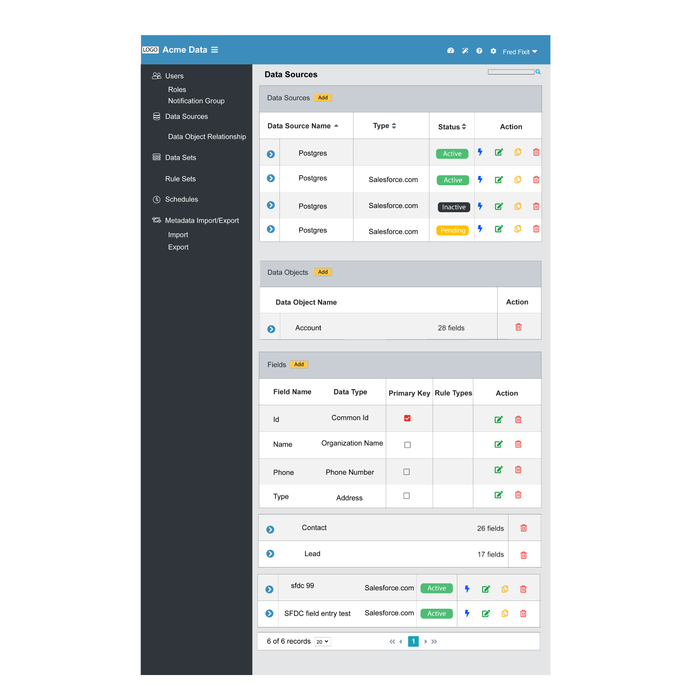Viewport: 686px width, 686px height.
Task: Delete the Account data object
Action: coord(519,327)
